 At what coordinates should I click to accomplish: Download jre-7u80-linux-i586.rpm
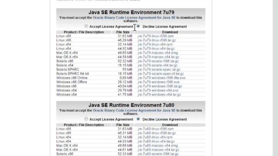(156, 129)
